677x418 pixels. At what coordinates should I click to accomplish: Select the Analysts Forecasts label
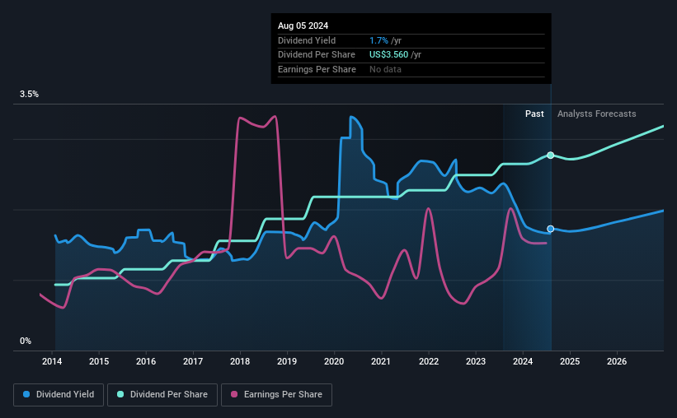coord(596,114)
